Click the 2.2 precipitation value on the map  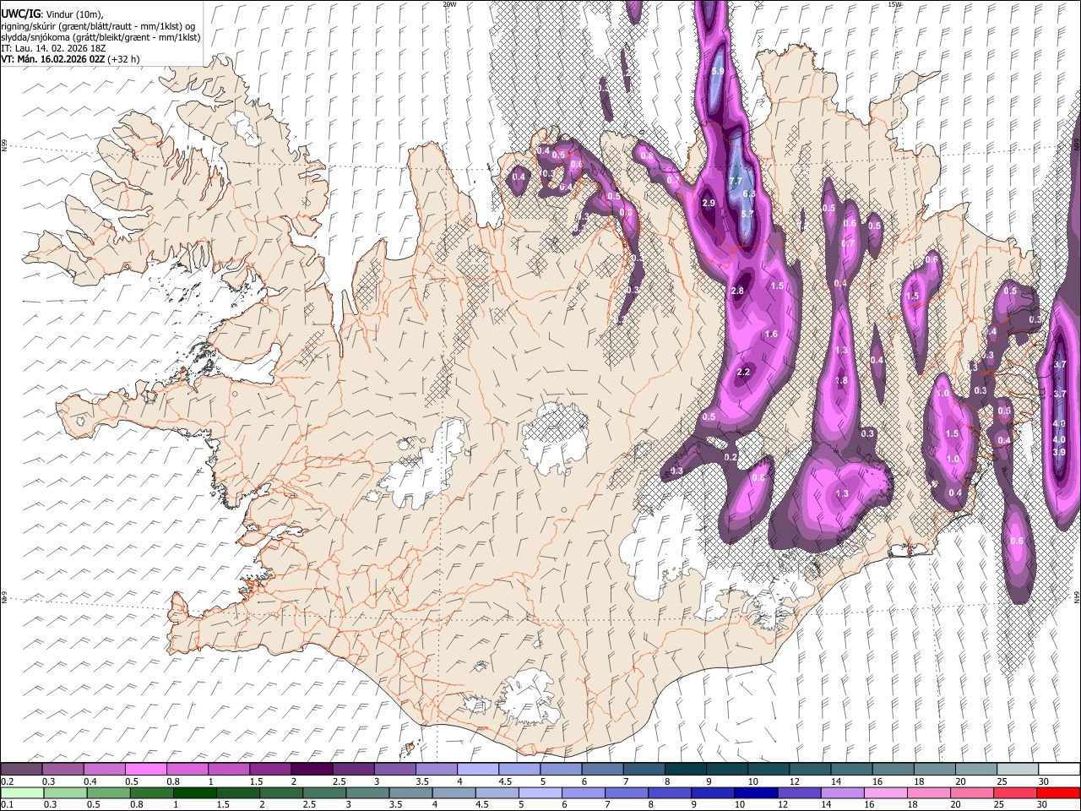tap(744, 373)
